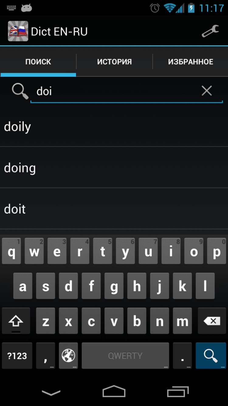Screen dimensions: 228x406
Task: Toggle the shift key on keyboard
Action: click(16, 321)
